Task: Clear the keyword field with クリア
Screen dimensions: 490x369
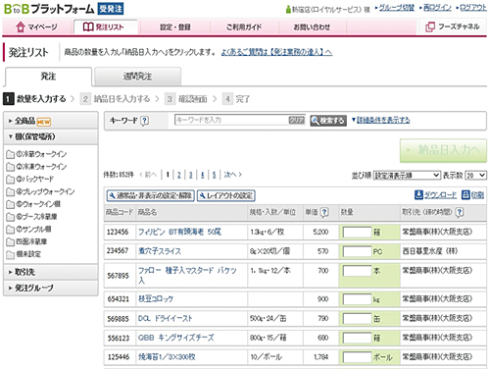Action: (x=296, y=120)
